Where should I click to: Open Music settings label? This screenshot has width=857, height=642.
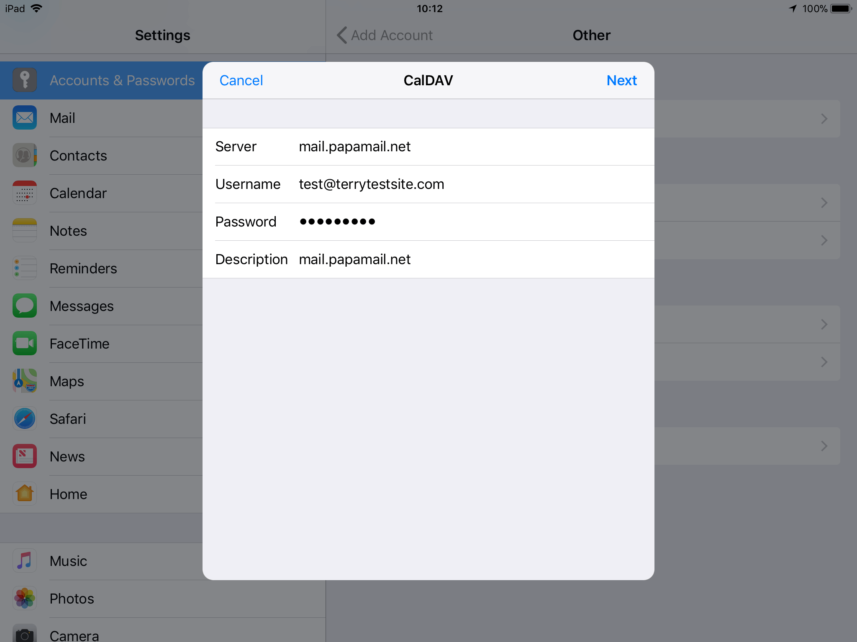tap(69, 561)
